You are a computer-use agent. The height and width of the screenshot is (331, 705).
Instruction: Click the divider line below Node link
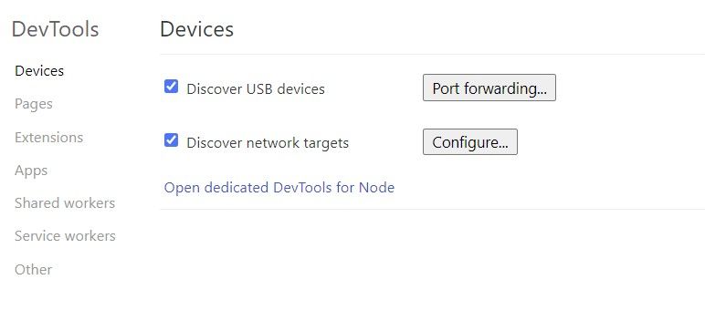click(433, 209)
